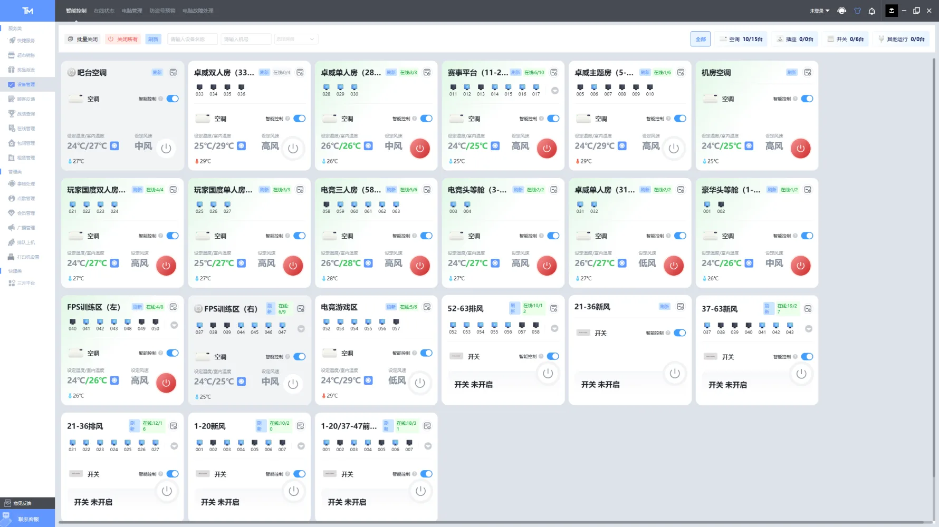Open settings icon of 吧台空调 card
The width and height of the screenshot is (939, 527).
coord(173,72)
